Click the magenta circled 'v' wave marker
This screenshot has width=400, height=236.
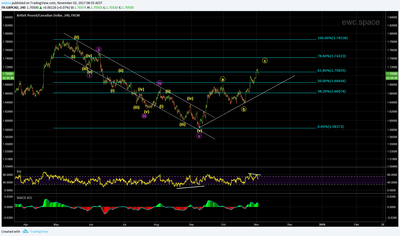(199, 136)
